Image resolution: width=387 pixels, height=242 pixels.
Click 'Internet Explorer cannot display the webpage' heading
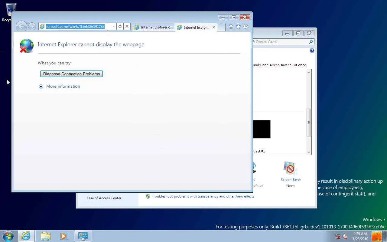(91, 44)
